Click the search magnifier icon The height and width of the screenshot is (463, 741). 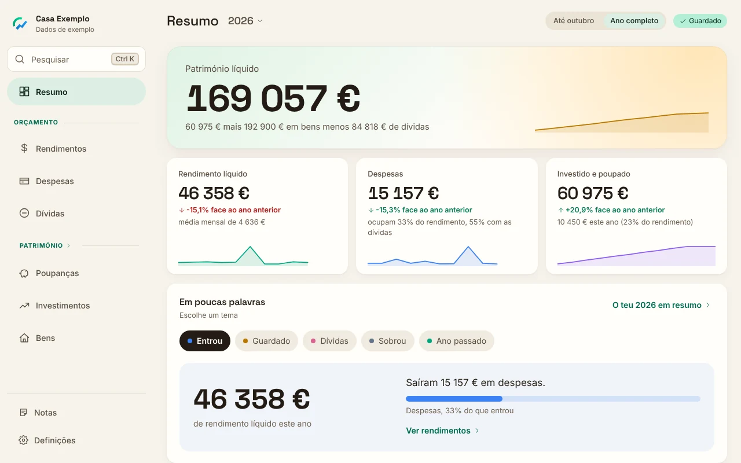pyautogui.click(x=20, y=59)
